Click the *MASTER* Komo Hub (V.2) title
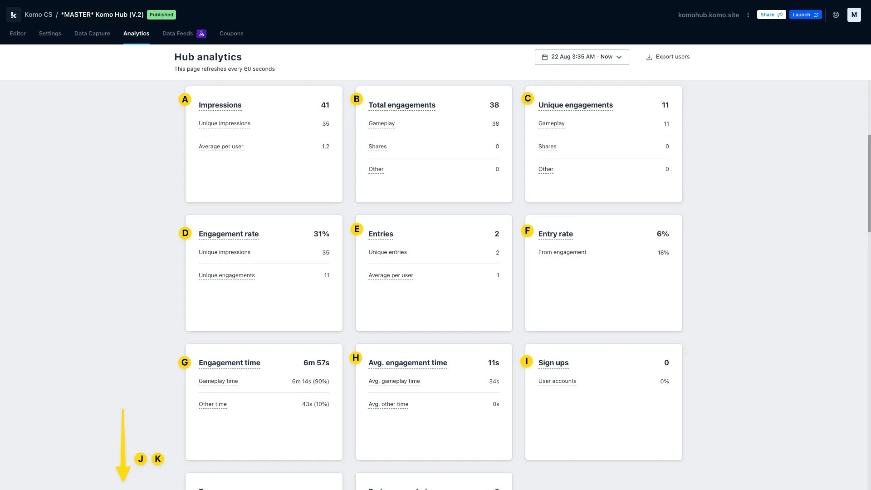871x490 pixels. 102,15
